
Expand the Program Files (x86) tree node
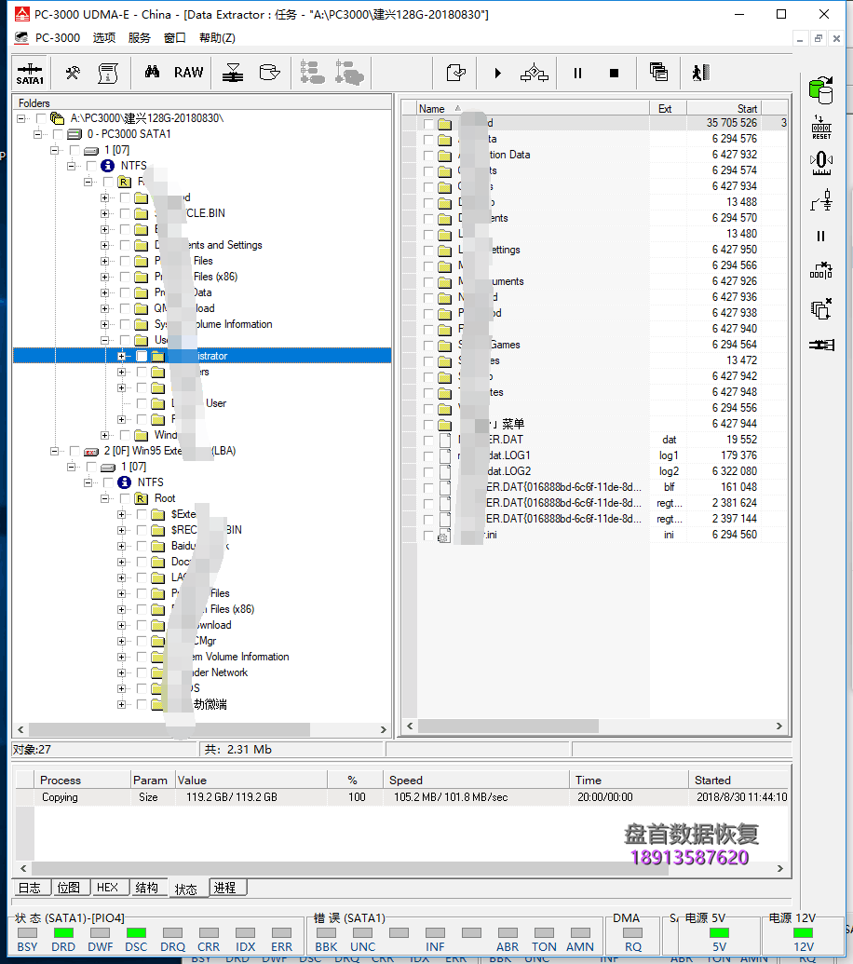[x=105, y=277]
